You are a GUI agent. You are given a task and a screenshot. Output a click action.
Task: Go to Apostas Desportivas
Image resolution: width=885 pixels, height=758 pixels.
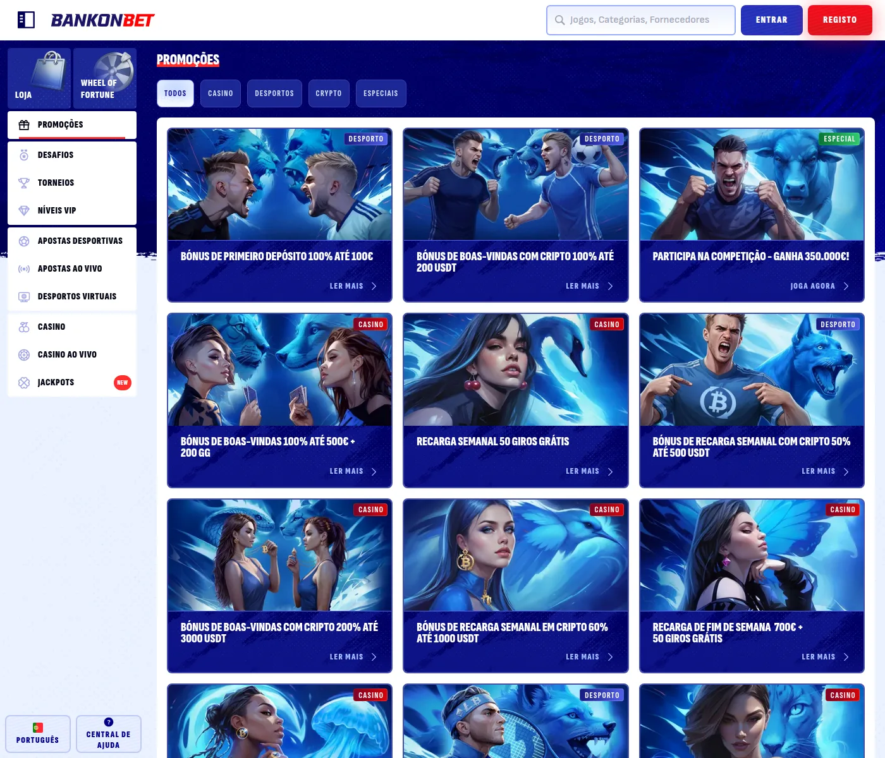72,241
